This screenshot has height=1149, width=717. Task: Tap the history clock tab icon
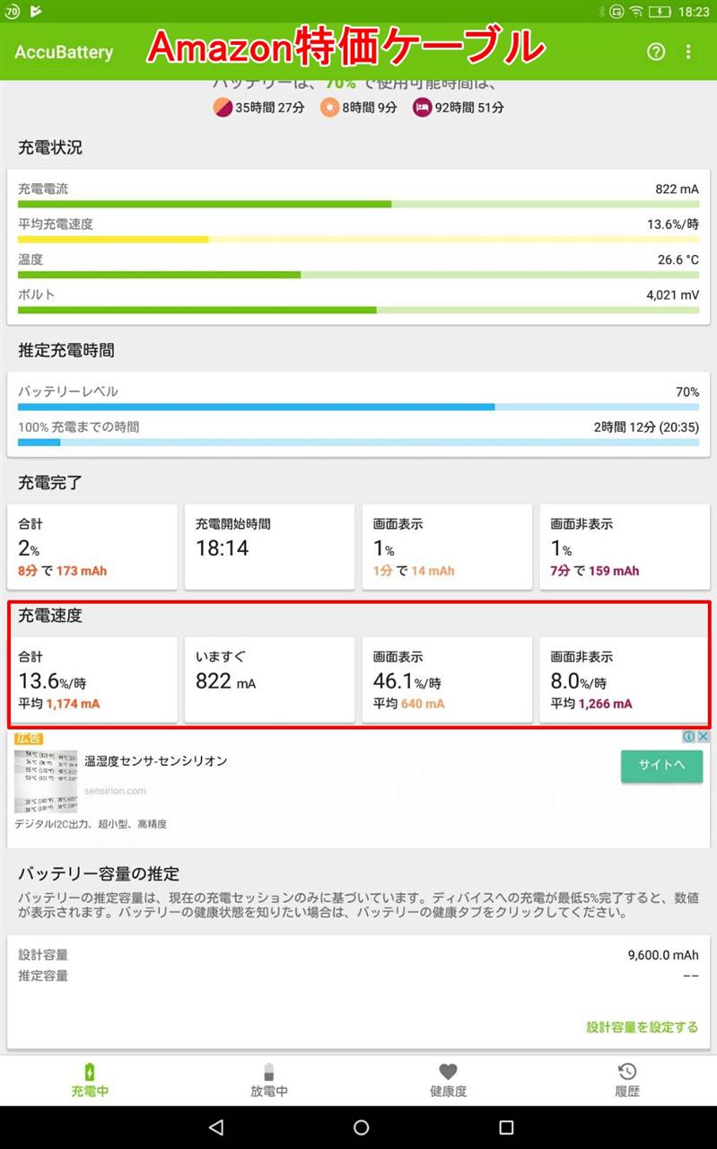pos(627,1072)
